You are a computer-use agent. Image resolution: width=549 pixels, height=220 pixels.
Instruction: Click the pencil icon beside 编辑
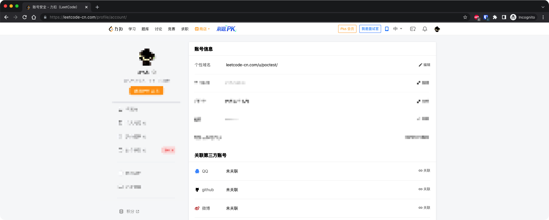coord(420,65)
